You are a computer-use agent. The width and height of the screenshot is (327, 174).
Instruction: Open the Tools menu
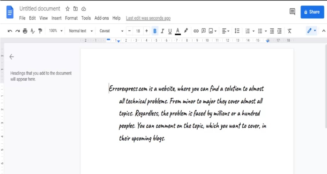point(86,18)
